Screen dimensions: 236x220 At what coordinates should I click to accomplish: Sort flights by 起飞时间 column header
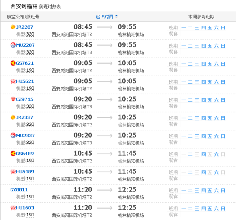click(x=104, y=17)
